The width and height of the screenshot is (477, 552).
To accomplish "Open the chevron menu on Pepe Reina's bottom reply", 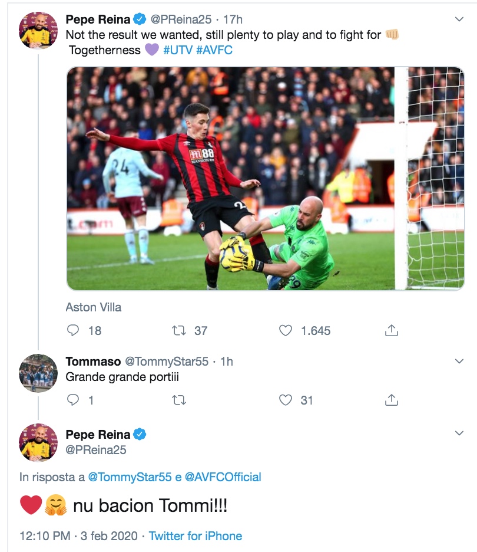I will [459, 433].
